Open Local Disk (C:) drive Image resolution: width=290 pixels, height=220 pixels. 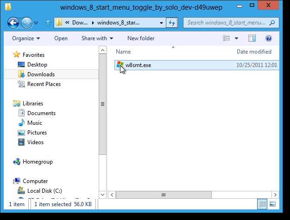coord(44,191)
